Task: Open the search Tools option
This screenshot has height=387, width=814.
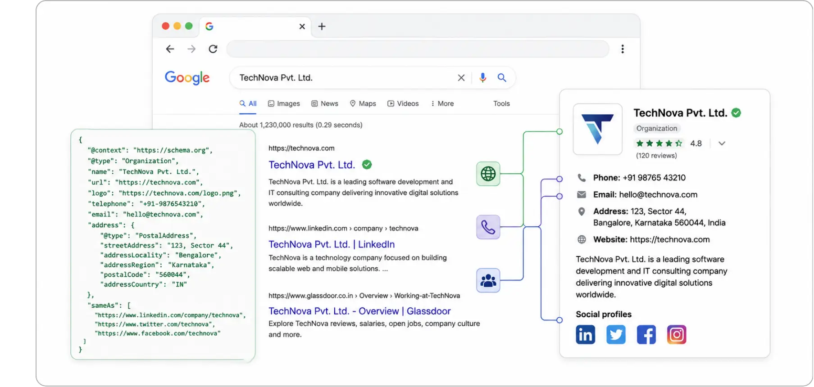Action: (x=501, y=103)
